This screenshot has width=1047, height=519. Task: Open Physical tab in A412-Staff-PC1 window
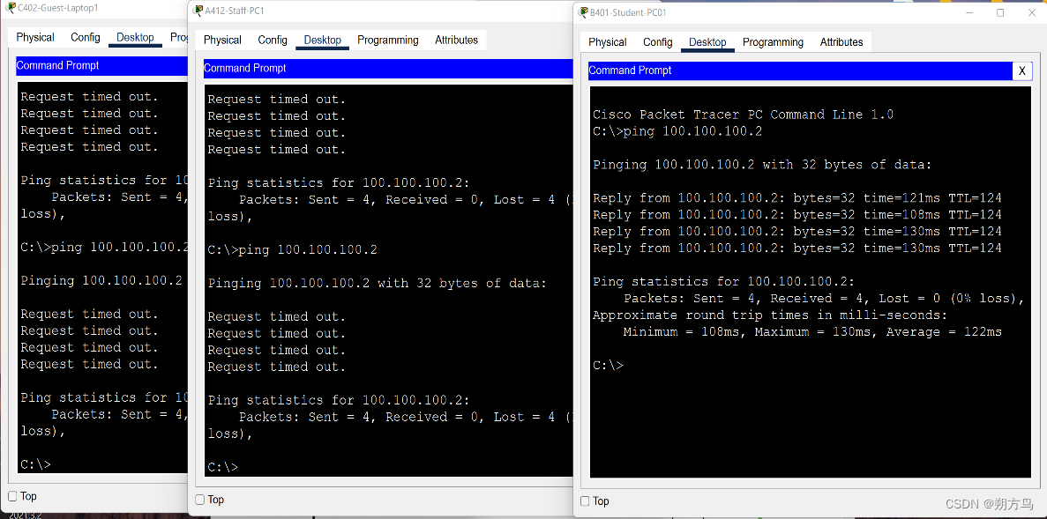click(222, 40)
